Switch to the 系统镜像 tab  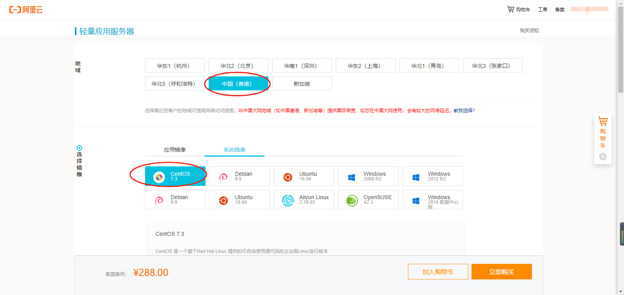tap(234, 150)
